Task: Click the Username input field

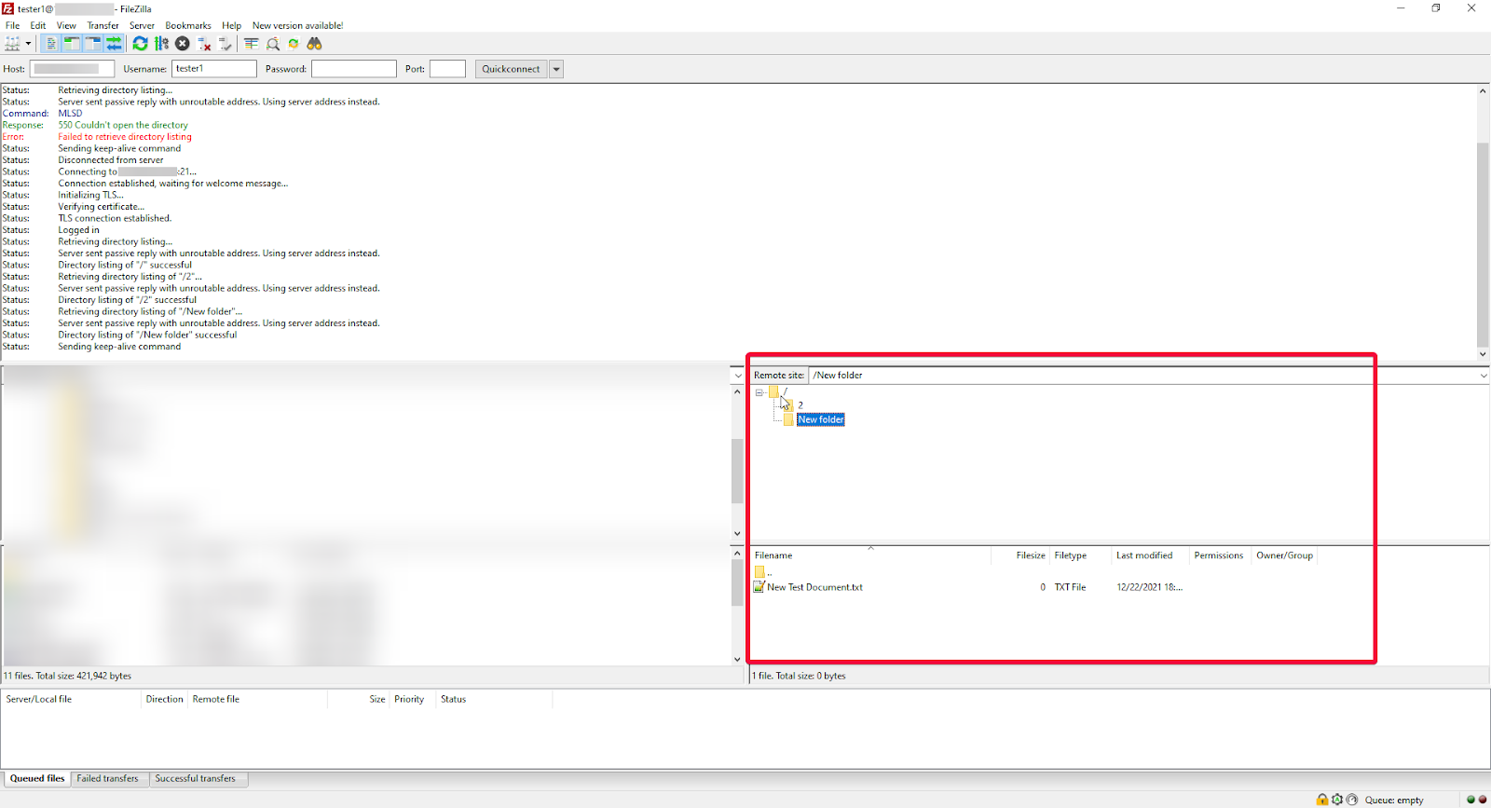Action: [x=213, y=69]
